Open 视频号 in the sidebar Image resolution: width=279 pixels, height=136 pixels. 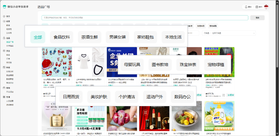tap(9, 29)
